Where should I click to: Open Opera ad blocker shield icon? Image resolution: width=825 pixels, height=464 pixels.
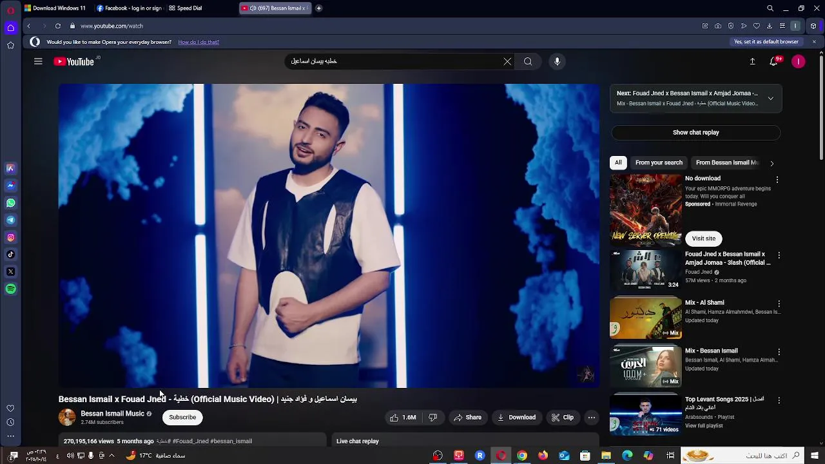731,26
